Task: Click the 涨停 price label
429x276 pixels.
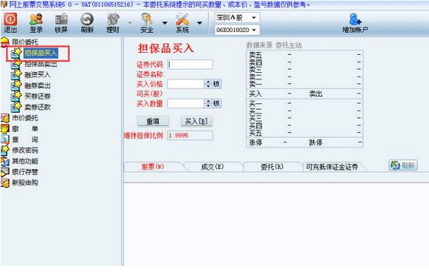Action: (255, 143)
